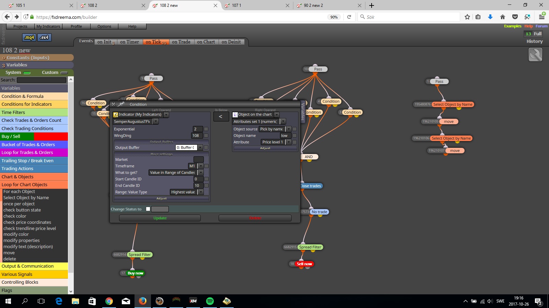This screenshot has width=549, height=308.
Task: Reload the fxdreema page
Action: point(349,17)
